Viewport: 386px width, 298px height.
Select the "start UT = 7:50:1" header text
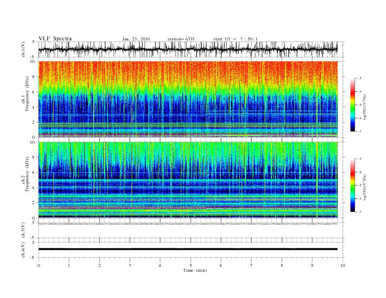235,39
